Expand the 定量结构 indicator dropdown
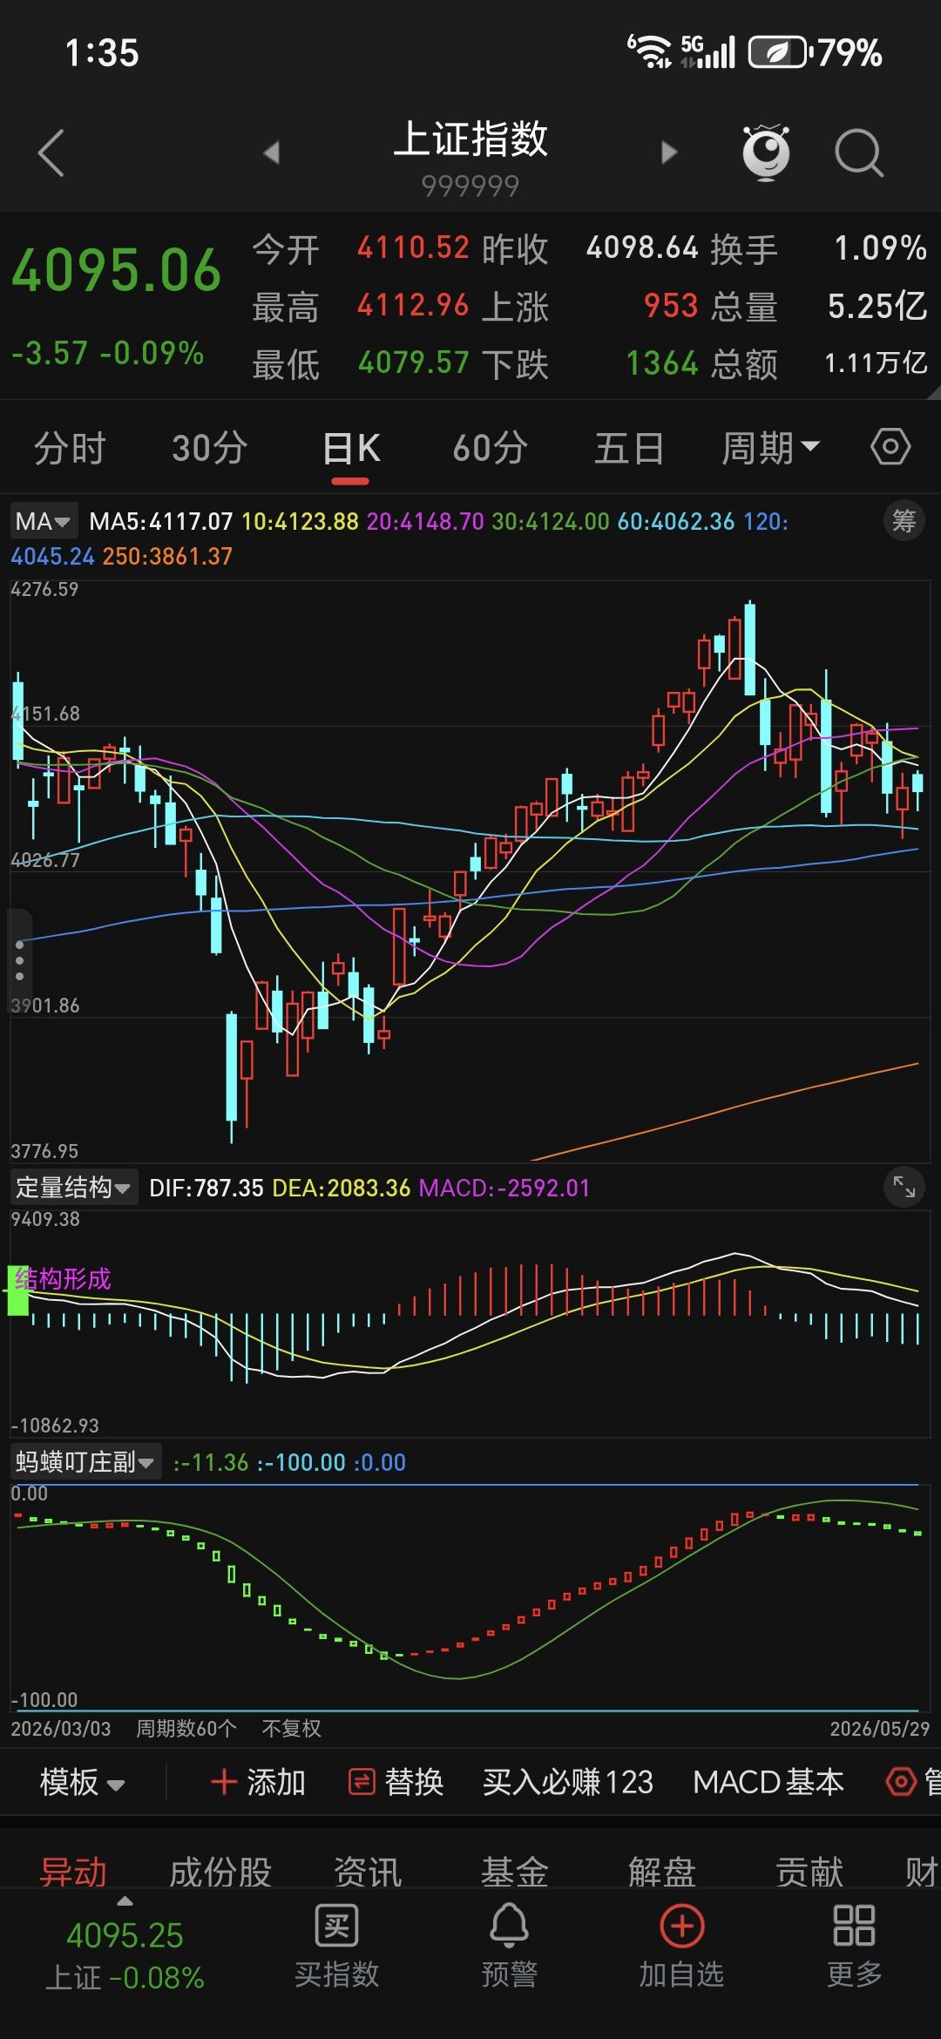 tap(74, 1187)
